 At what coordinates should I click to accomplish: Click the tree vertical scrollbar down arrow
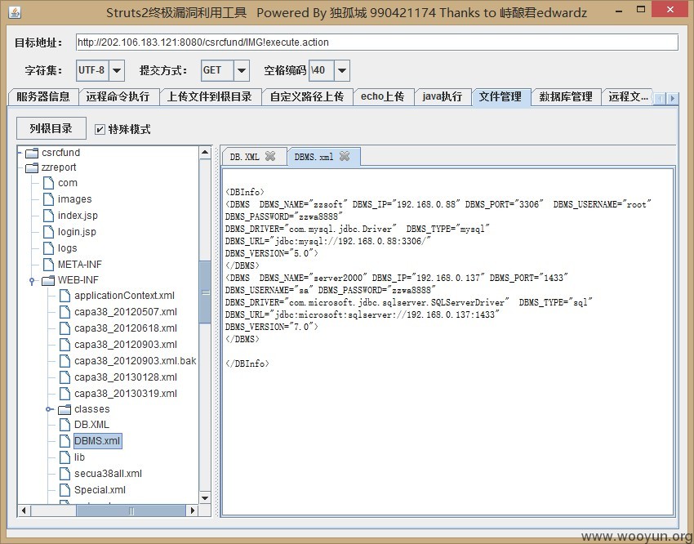point(205,498)
